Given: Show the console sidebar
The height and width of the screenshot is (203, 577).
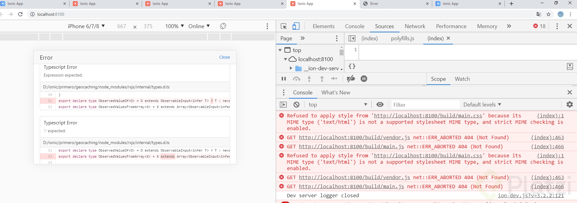Looking at the screenshot, I should pyautogui.click(x=283, y=105).
